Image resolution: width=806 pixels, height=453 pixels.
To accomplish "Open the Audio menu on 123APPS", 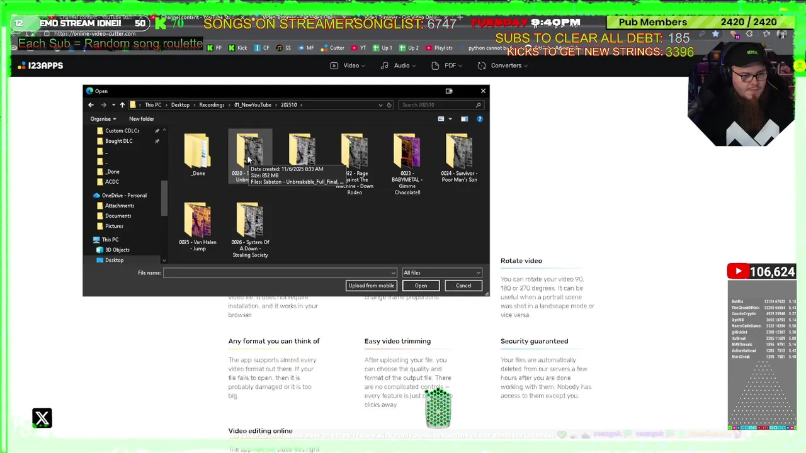I will (398, 65).
